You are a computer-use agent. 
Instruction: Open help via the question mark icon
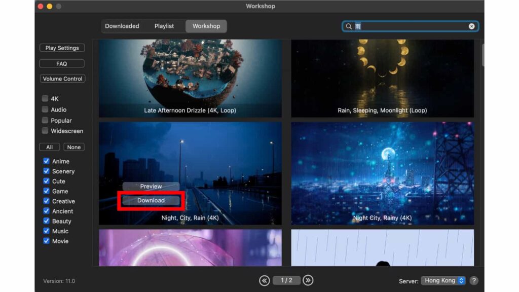coord(474,280)
